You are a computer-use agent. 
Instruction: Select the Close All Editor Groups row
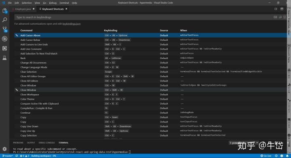[150, 76]
